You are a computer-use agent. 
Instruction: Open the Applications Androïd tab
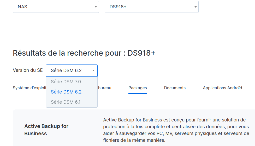coord(222,88)
